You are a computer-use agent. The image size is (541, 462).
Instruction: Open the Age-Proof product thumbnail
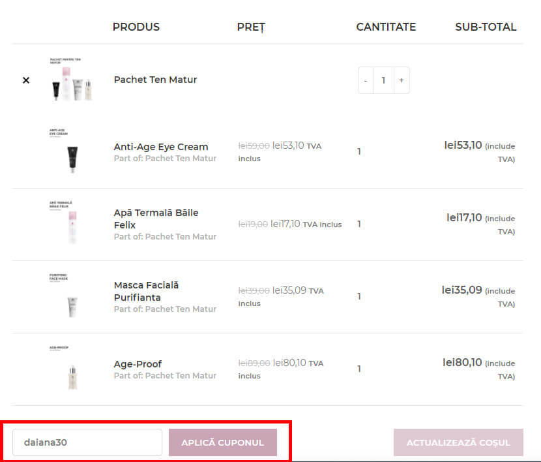[71, 369]
